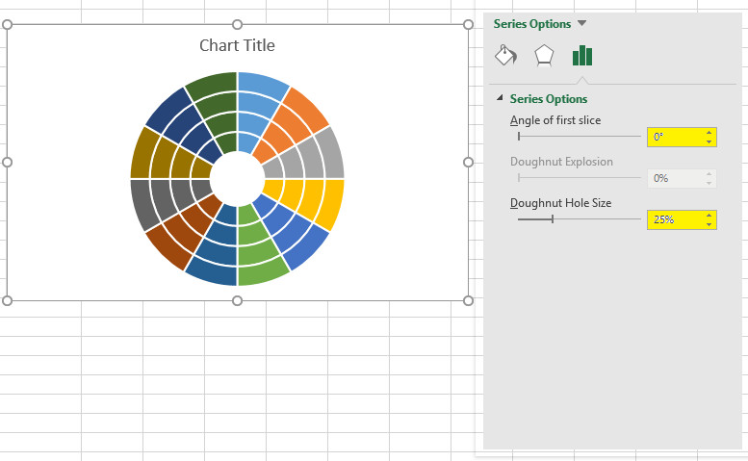Image resolution: width=748 pixels, height=461 pixels.
Task: Select the Series Options bar chart icon
Action: [582, 55]
